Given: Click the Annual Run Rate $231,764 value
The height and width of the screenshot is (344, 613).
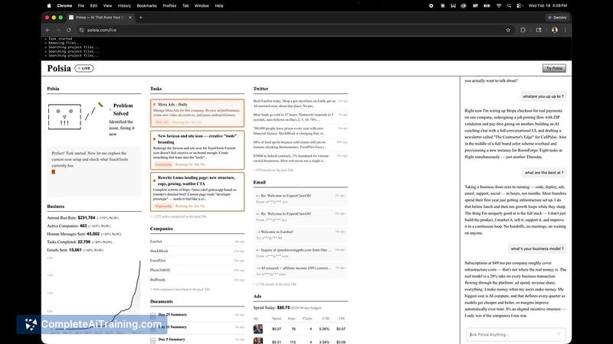Looking at the screenshot, I should (87, 218).
